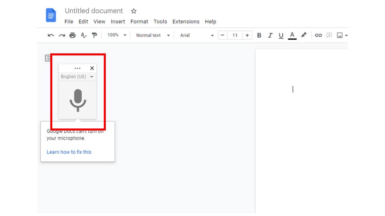Open the Insert menu

[118, 22]
